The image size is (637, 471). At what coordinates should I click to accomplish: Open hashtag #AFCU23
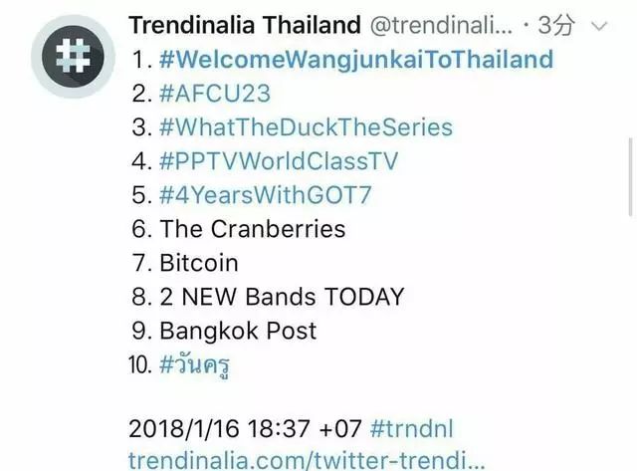click(x=215, y=94)
